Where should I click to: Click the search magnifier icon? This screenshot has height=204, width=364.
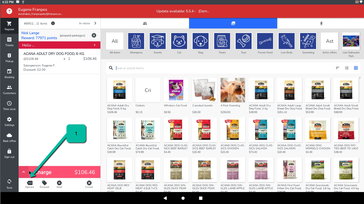pos(111,68)
